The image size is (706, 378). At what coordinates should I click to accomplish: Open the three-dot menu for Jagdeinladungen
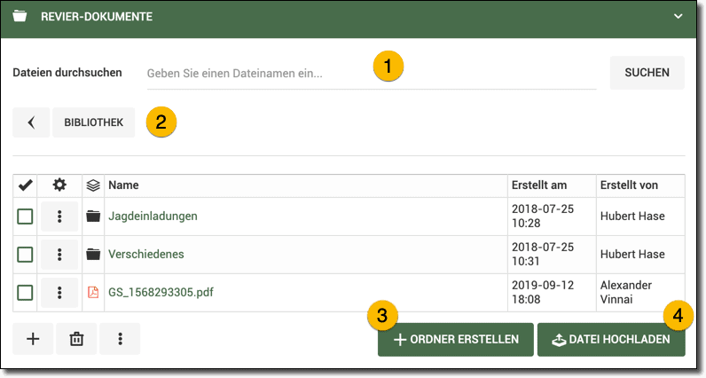(59, 217)
